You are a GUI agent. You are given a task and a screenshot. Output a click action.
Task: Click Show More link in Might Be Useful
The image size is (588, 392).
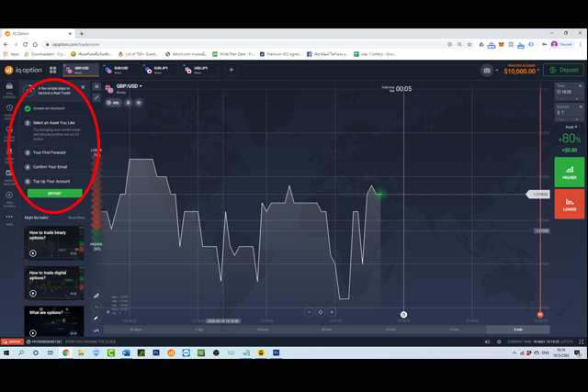[x=76, y=218]
